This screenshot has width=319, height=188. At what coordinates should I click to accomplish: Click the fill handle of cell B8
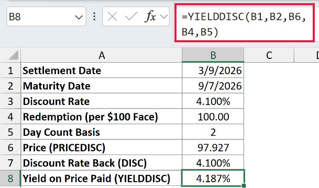tap(244, 185)
